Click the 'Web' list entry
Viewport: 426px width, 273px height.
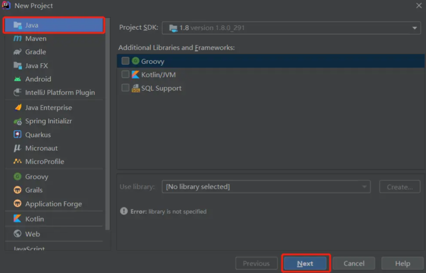[54, 234]
